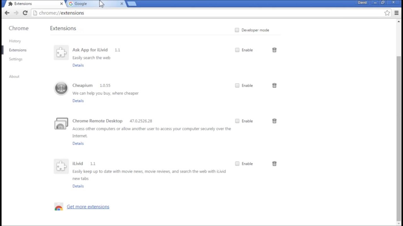Enable Developer mode checkbox

[x=237, y=30]
